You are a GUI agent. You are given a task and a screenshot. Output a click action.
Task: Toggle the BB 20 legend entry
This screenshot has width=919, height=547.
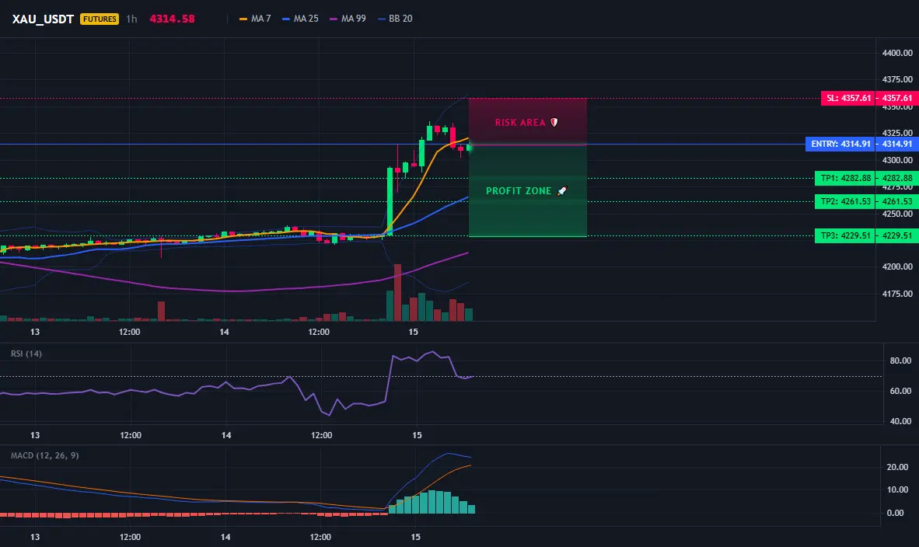(x=395, y=19)
